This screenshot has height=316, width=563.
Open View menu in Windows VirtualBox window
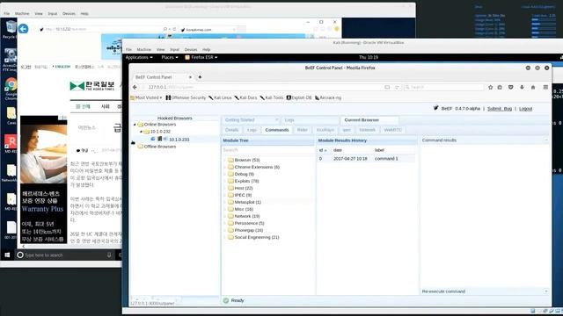[x=39, y=14]
